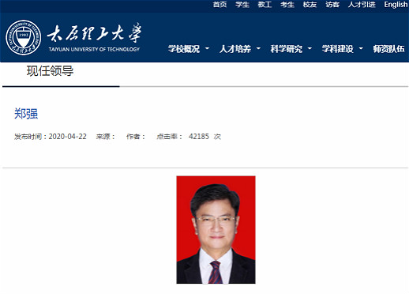Open the 学校概况 menu

tap(184, 49)
